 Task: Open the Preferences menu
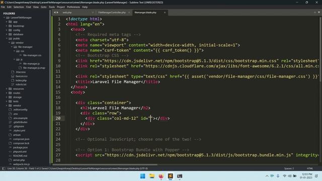pos(73,7)
